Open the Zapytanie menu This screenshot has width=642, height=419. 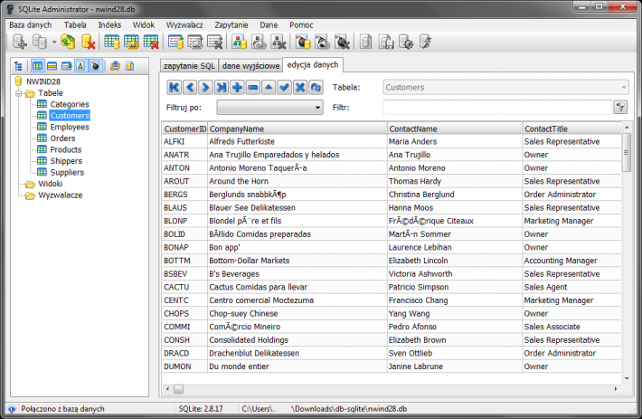[x=231, y=25]
